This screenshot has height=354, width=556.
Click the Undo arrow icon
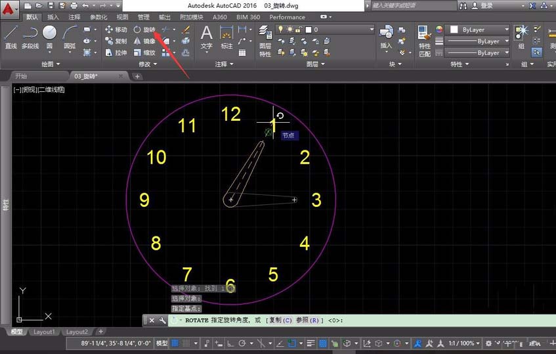click(x=85, y=6)
